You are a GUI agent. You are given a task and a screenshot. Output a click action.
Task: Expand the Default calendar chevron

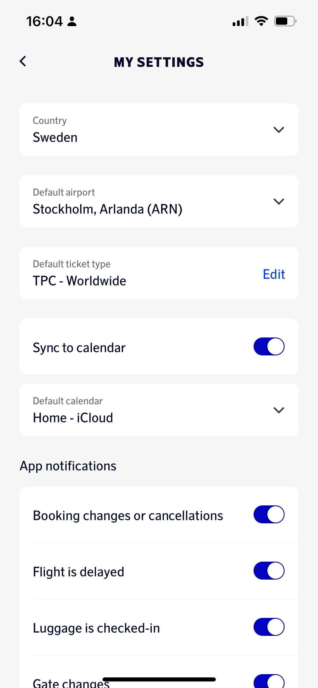tap(279, 410)
